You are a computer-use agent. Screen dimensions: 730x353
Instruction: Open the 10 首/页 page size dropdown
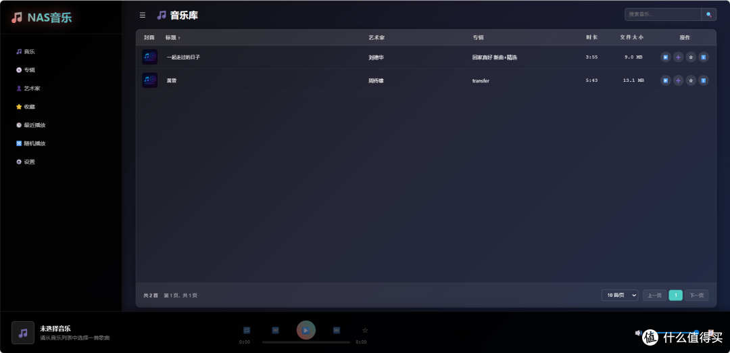coord(620,296)
